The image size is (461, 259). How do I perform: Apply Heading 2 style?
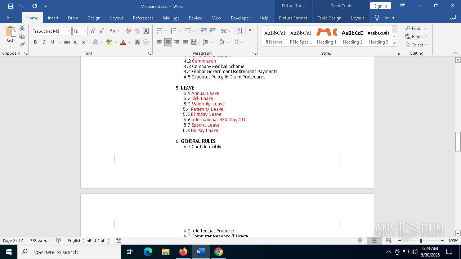click(x=353, y=36)
